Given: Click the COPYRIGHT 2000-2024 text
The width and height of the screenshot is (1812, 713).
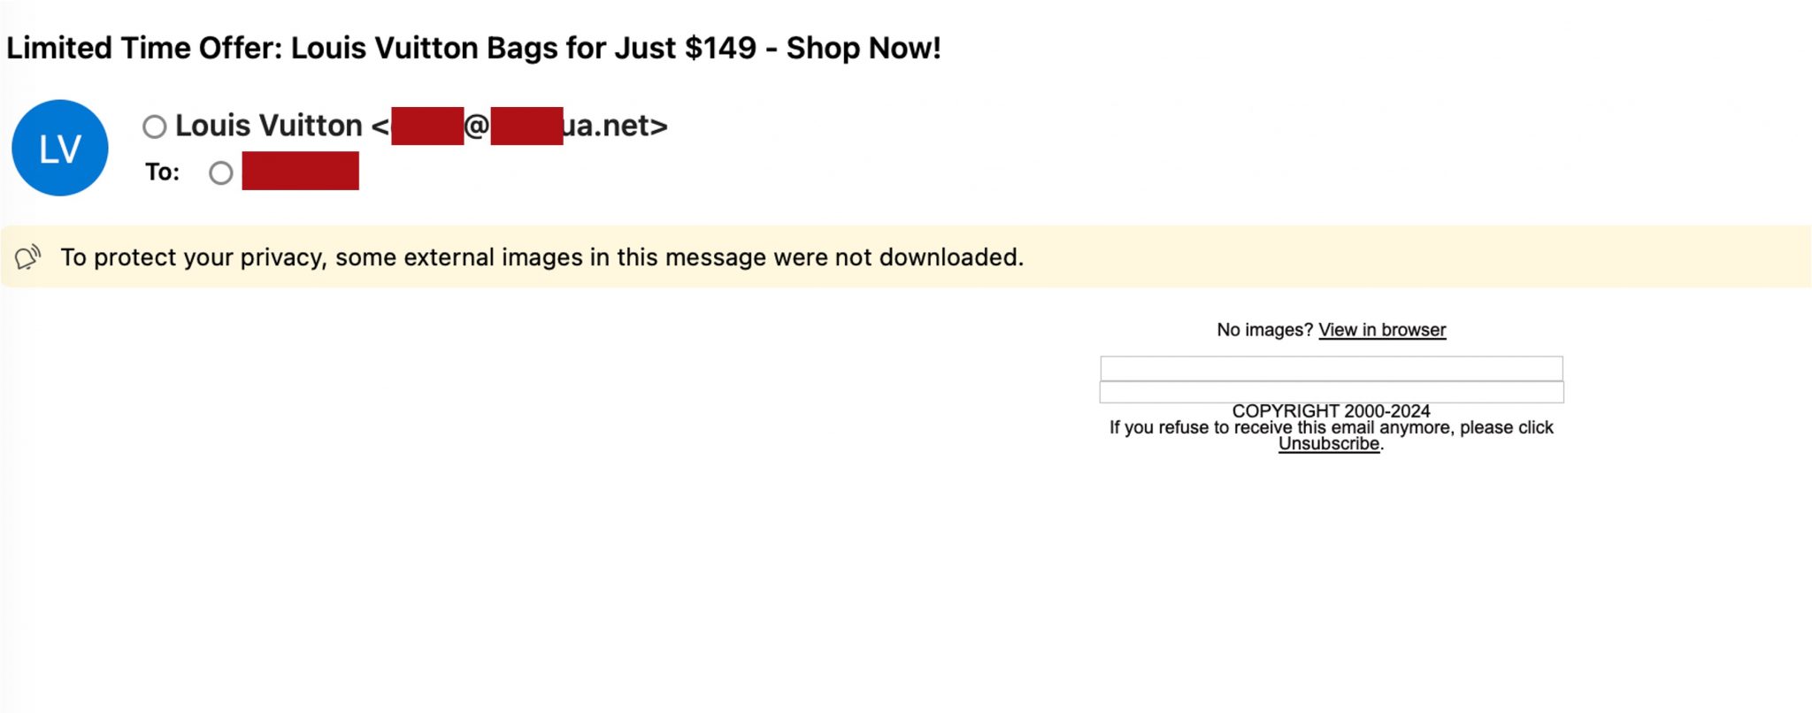Looking at the screenshot, I should tap(1332, 410).
